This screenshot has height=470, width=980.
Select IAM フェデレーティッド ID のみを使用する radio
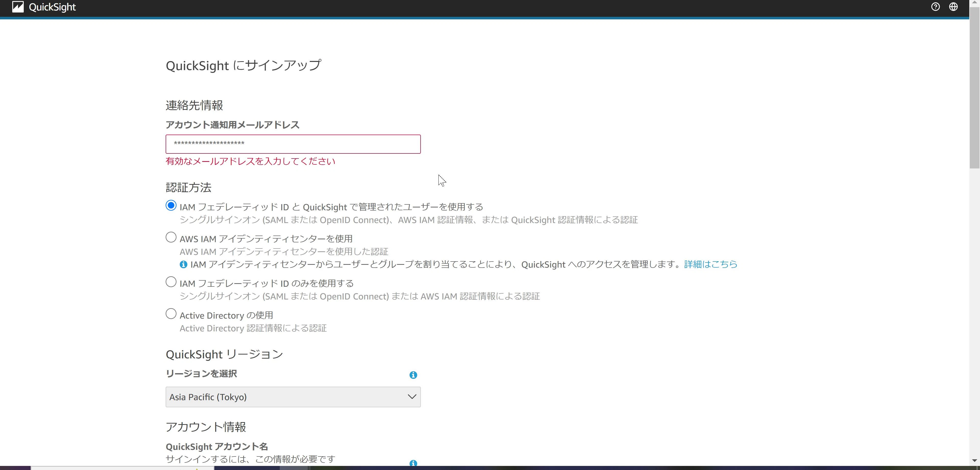click(171, 282)
